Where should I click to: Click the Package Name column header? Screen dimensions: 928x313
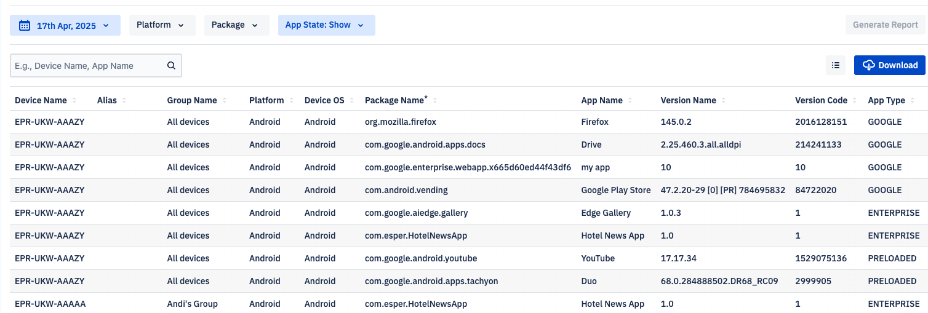click(x=394, y=100)
